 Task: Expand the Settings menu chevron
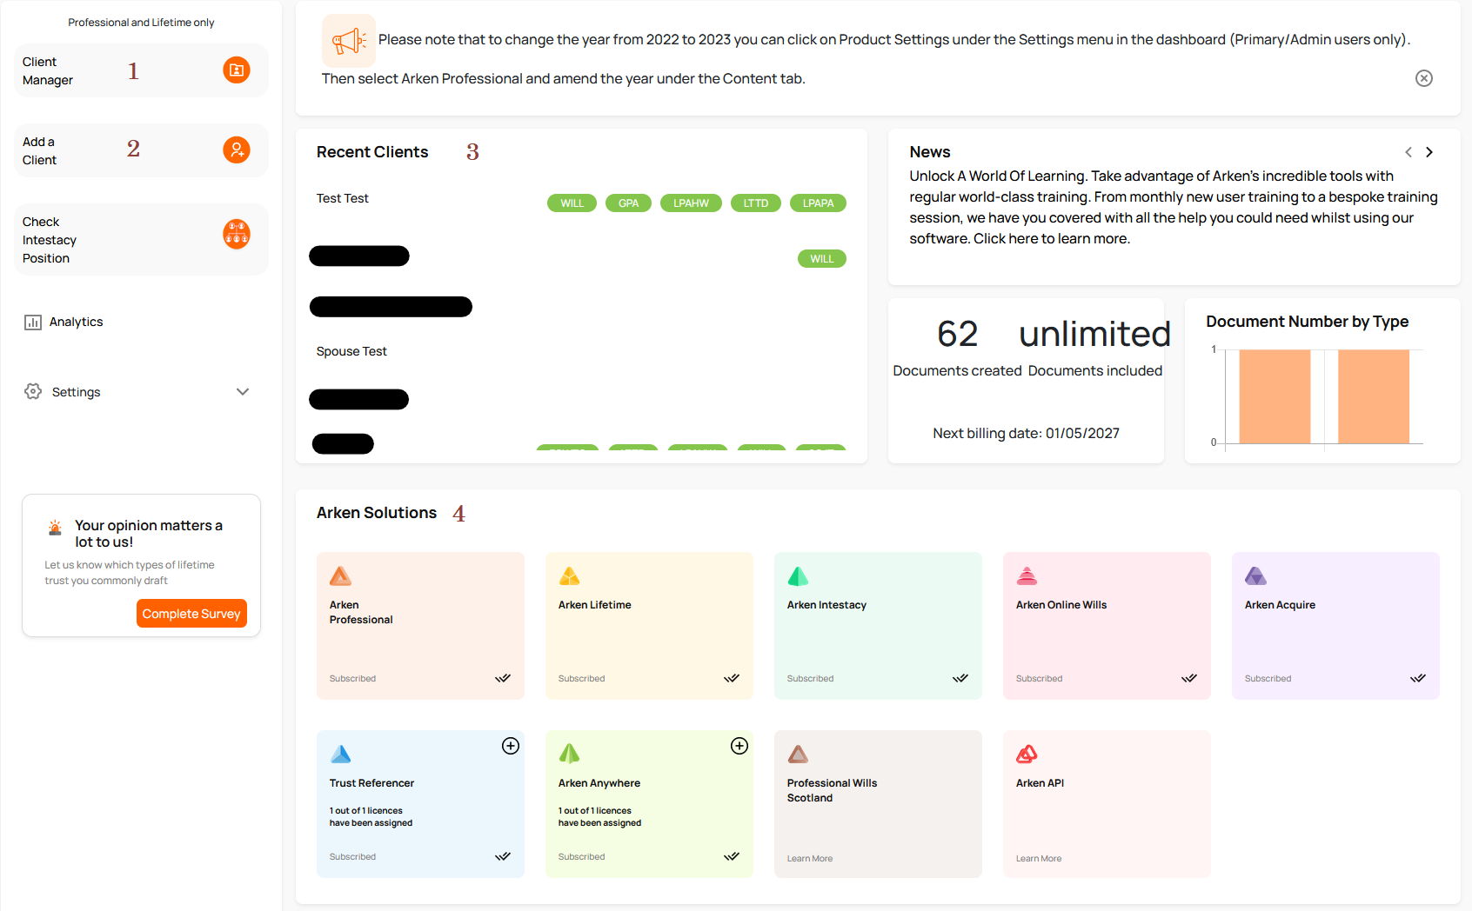243,392
